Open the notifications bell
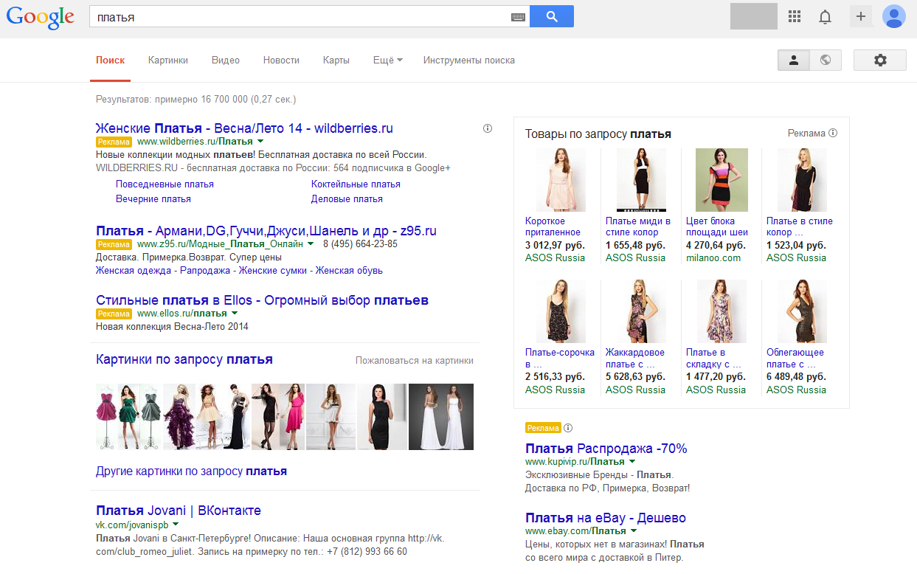The width and height of the screenshot is (917, 574). pyautogui.click(x=826, y=17)
